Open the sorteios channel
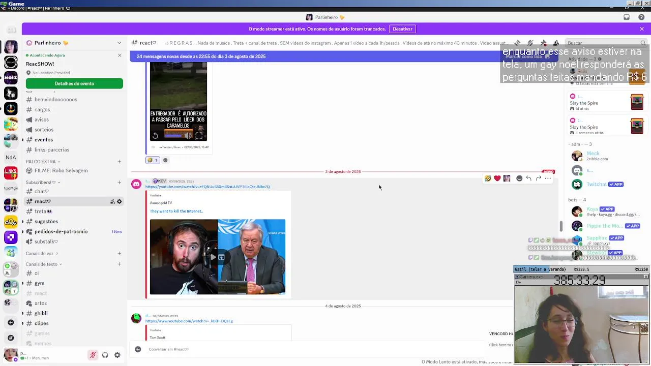Viewport: 651px width, 366px height. 44,130
